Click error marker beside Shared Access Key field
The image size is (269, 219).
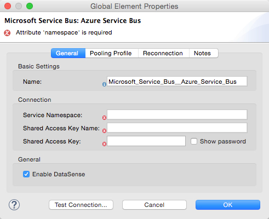coord(104,144)
